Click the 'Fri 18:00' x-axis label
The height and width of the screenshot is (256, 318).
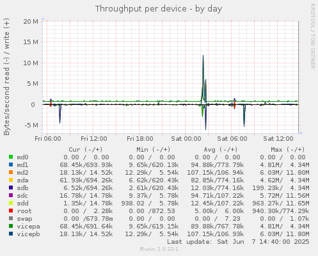[x=140, y=139]
